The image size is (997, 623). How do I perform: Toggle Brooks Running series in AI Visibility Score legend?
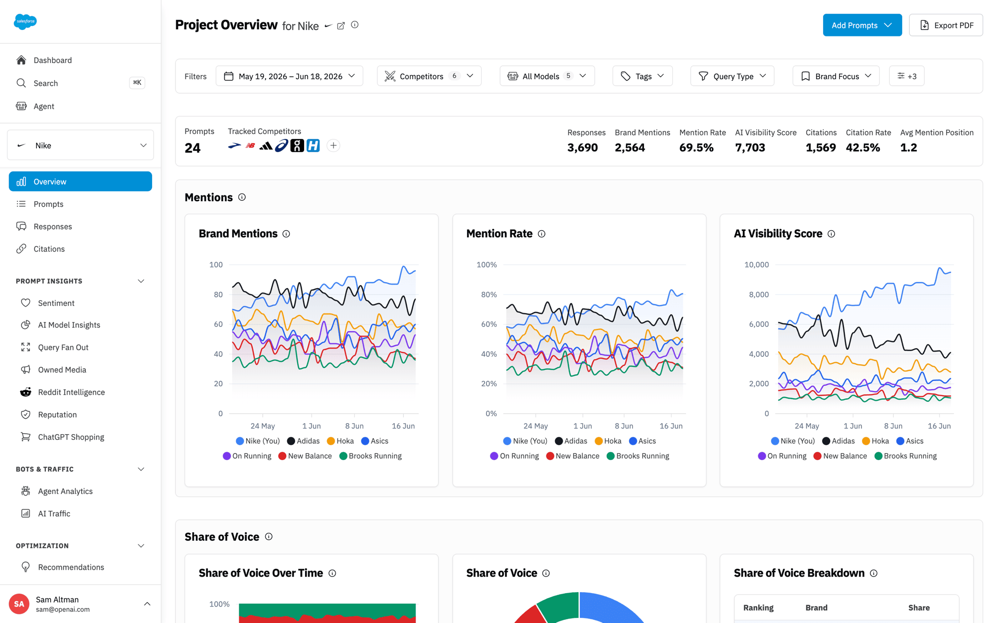(x=906, y=456)
